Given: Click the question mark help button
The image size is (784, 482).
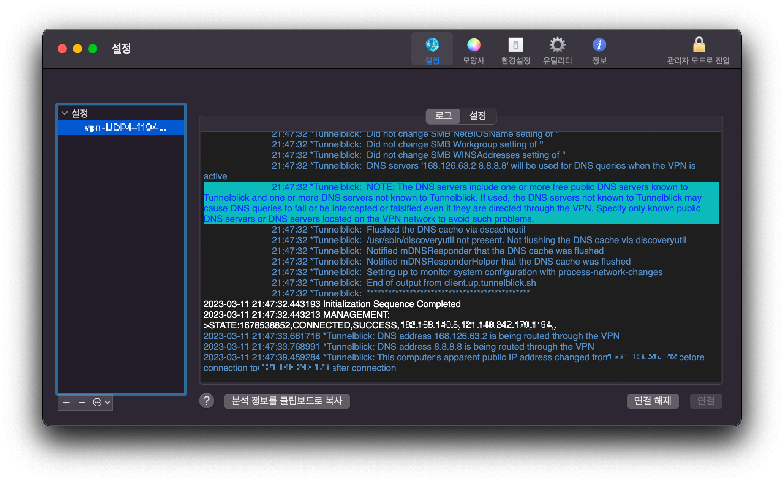Looking at the screenshot, I should point(207,401).
